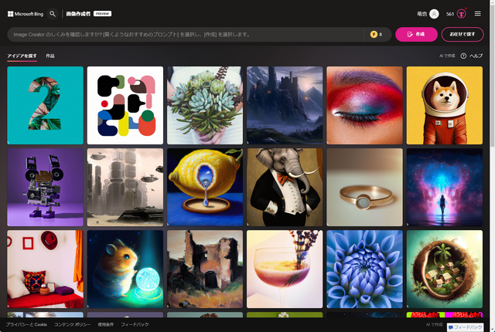Open the rewards trophy icon
The width and height of the screenshot is (495, 332).
tap(461, 14)
